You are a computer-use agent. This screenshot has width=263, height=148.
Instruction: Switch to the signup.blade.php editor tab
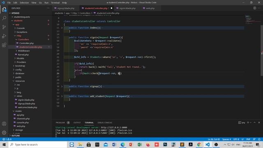pos(66,8)
